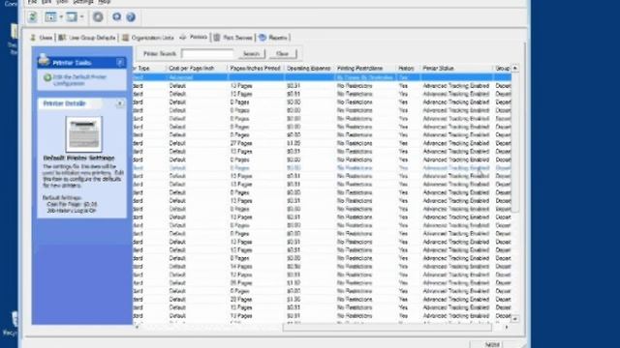
Task: Click the Printer Tasks header printer icon
Action: (44, 60)
